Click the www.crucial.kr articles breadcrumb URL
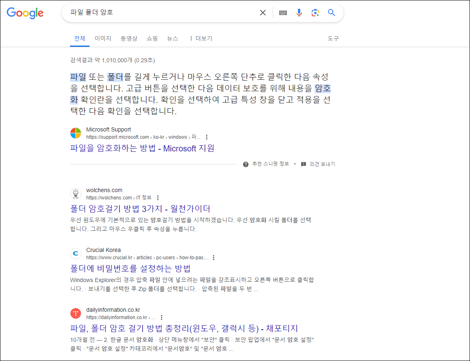 click(147, 258)
